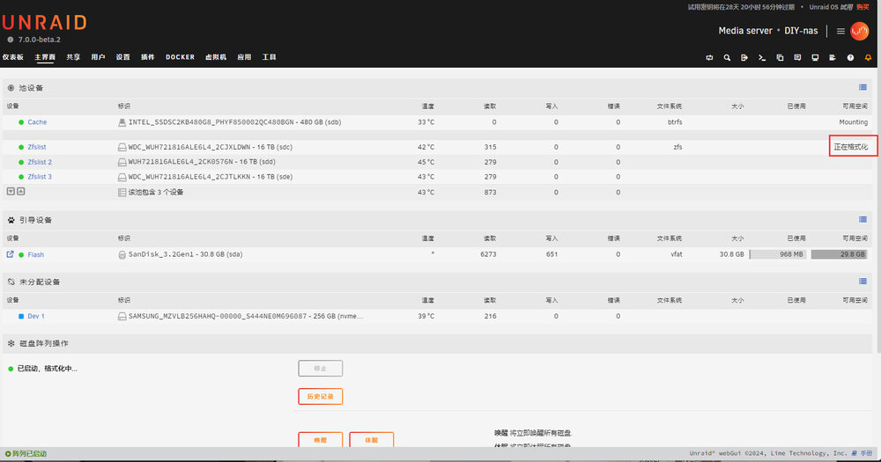Click the 购买 purchase link
The height and width of the screenshot is (462, 881).
862,7
